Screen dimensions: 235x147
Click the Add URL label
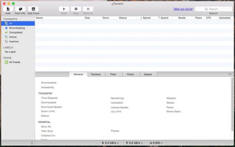(20, 13)
